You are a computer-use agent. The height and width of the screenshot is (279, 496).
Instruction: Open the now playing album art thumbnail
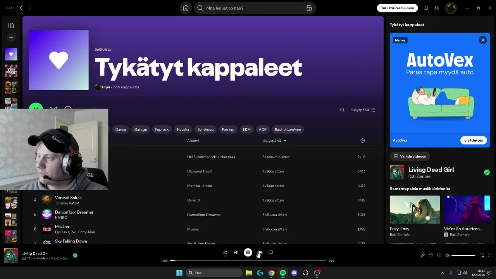tap(11, 256)
